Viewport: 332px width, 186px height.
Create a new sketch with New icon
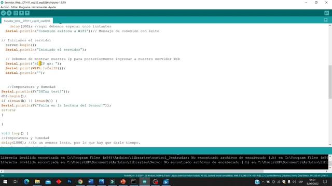[x=16, y=13]
